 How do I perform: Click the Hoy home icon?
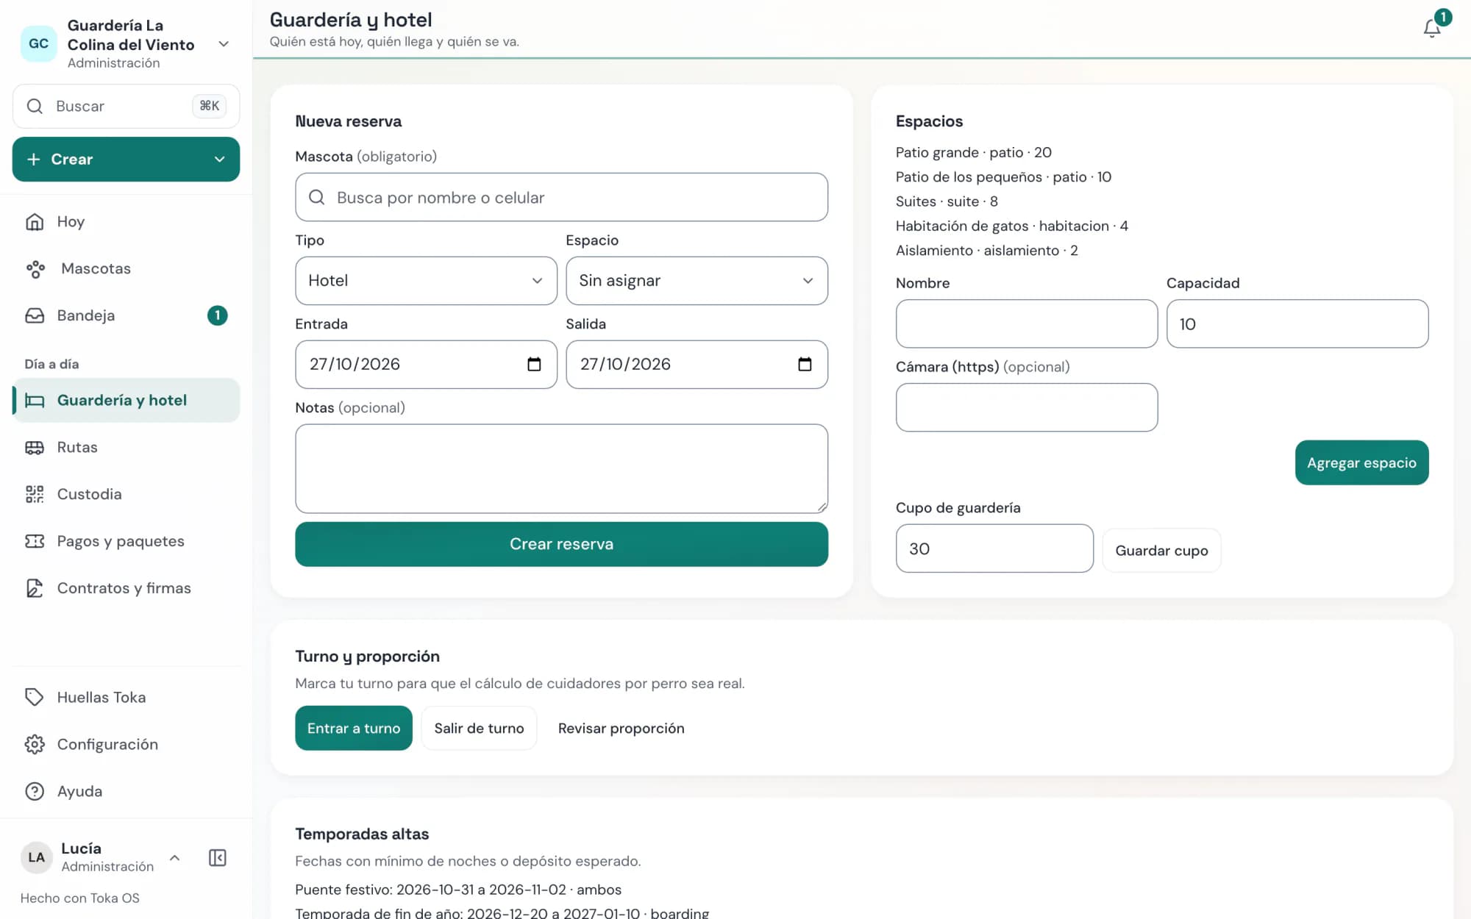click(35, 221)
